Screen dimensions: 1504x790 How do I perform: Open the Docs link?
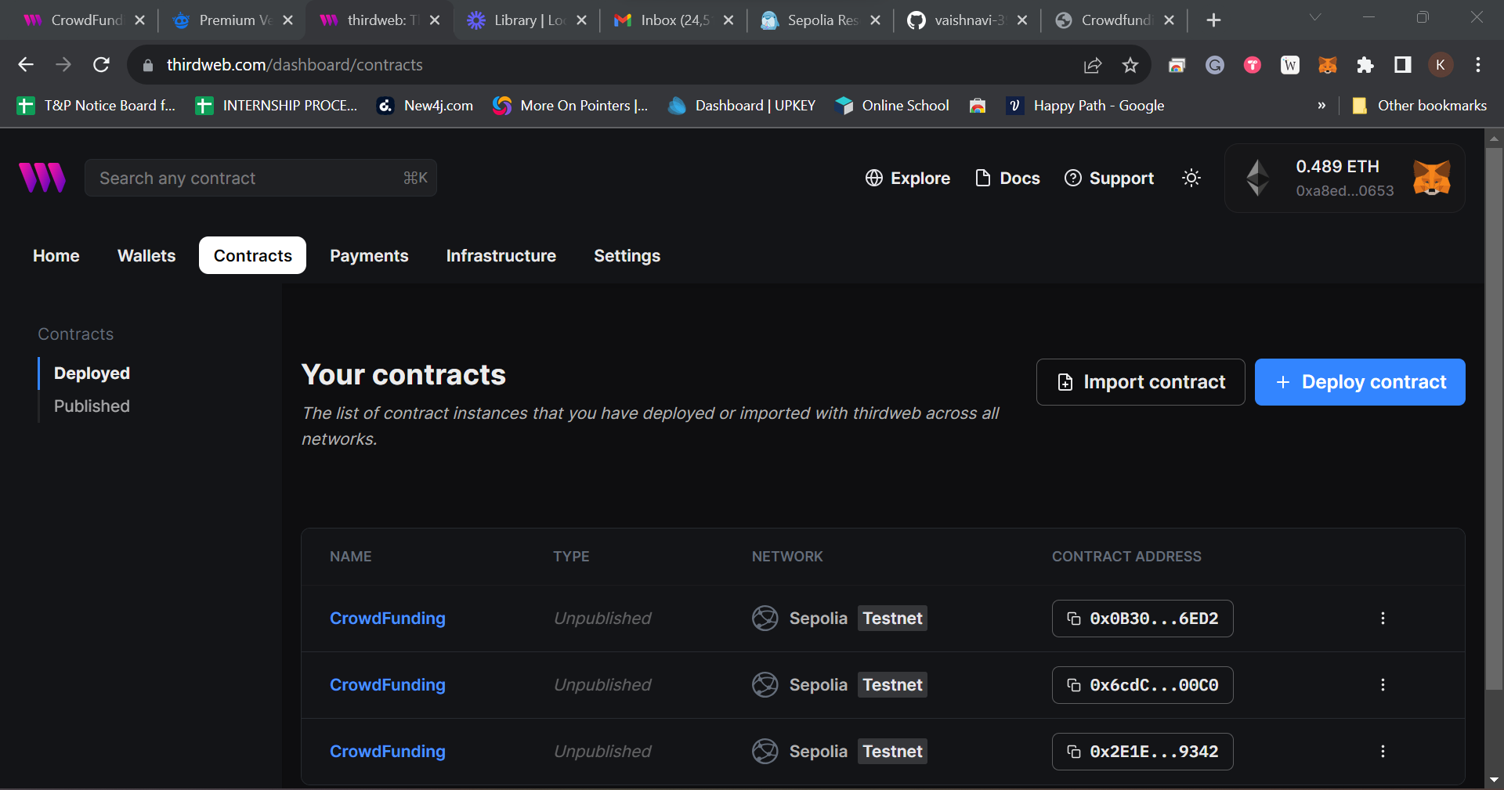tap(1007, 179)
